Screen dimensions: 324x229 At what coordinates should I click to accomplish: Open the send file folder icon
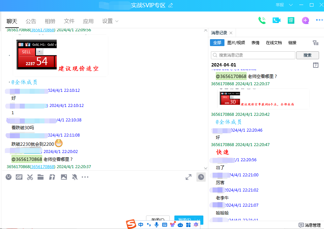point(41,177)
